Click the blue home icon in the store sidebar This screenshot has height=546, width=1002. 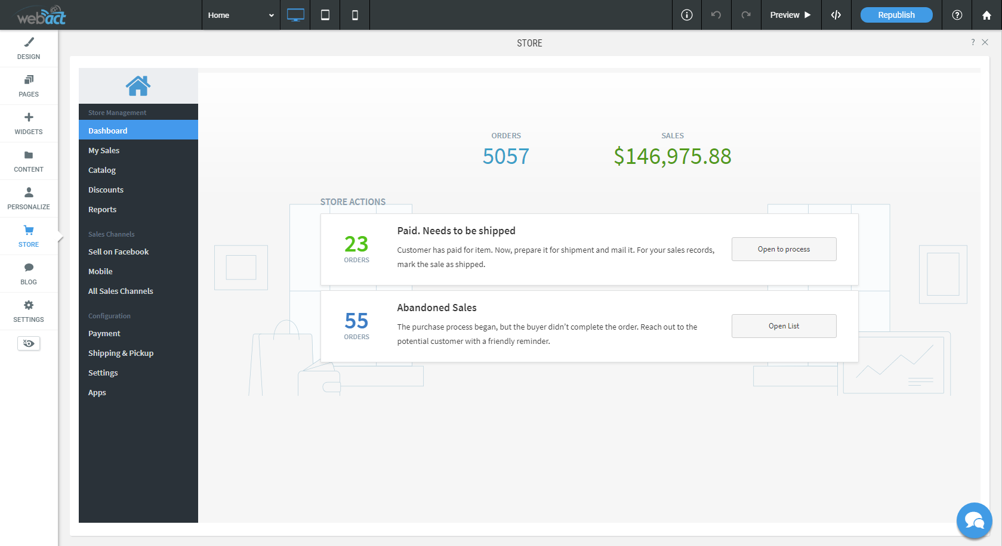[138, 85]
